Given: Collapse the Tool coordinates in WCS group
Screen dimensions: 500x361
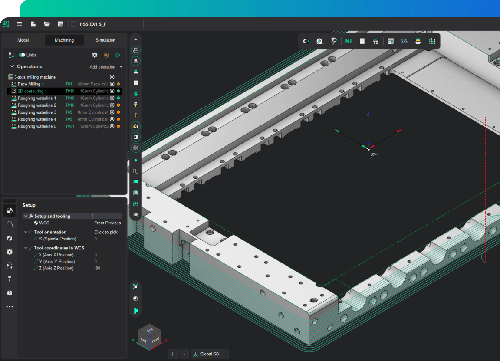Looking at the screenshot, I should 26,248.
